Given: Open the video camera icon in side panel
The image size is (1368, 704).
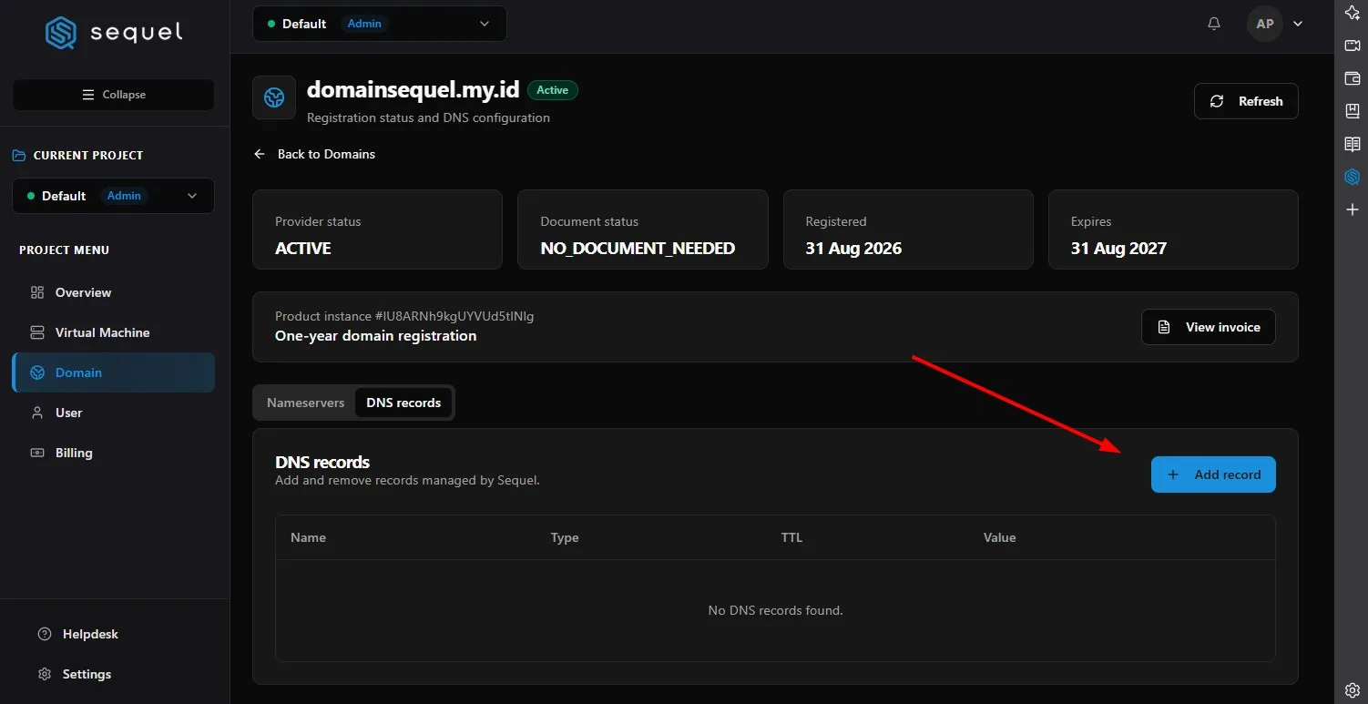Looking at the screenshot, I should point(1352,46).
